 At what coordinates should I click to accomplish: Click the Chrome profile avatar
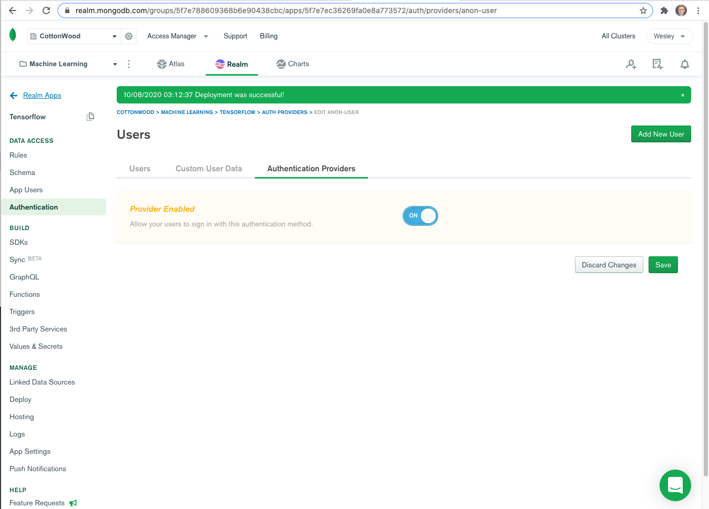(681, 11)
